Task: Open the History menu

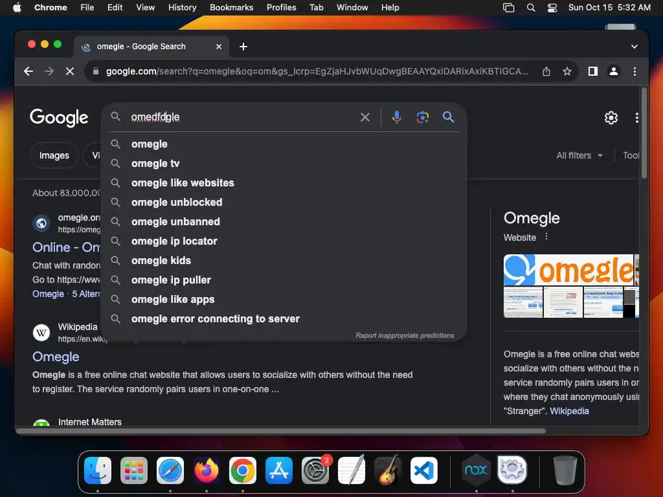Action: point(182,8)
